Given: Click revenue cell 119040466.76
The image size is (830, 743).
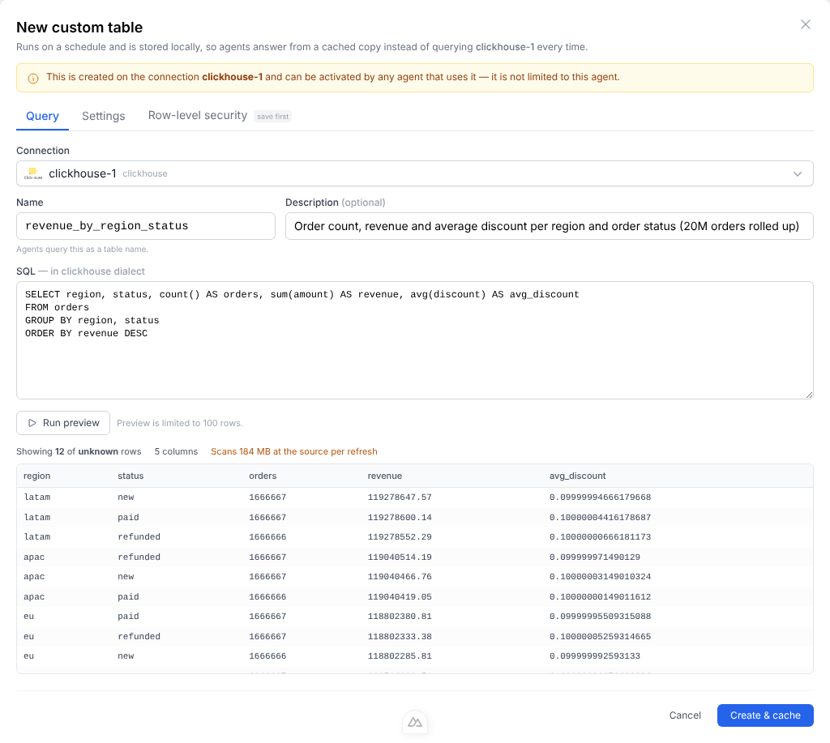Looking at the screenshot, I should [400, 576].
